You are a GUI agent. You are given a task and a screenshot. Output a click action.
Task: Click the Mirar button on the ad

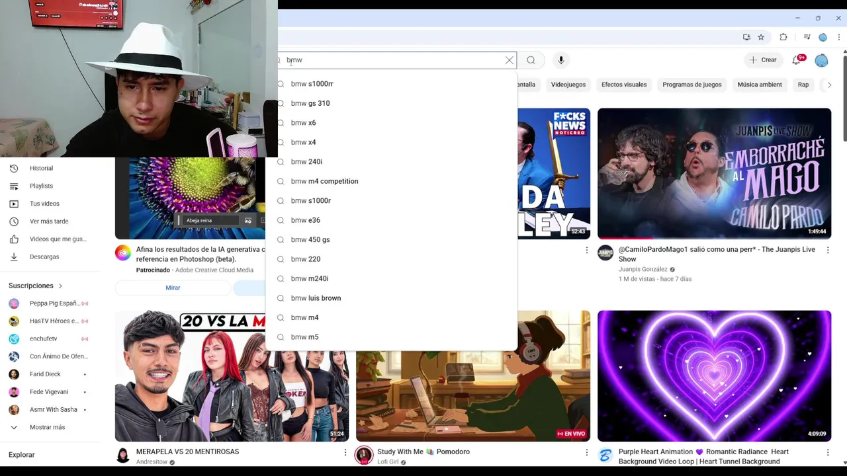[x=173, y=288]
